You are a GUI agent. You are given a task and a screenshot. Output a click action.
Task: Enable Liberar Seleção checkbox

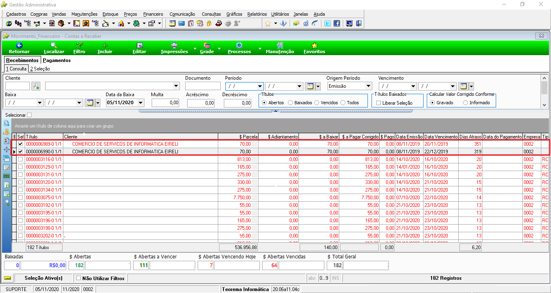[379, 103]
